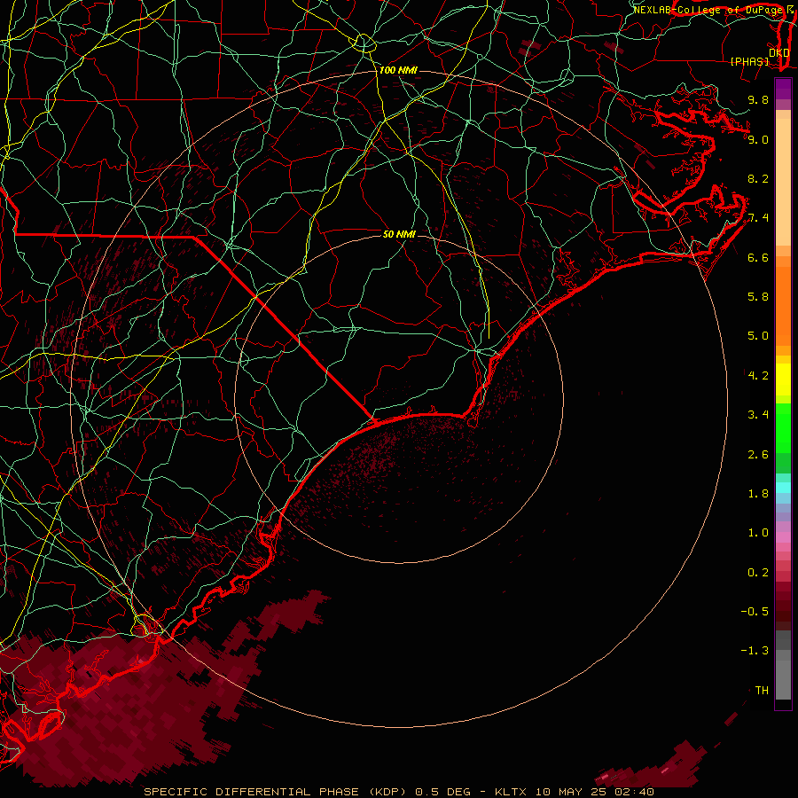Viewport: 798px width, 798px height.
Task: Click the "5.8" color scale value
Action: point(758,297)
